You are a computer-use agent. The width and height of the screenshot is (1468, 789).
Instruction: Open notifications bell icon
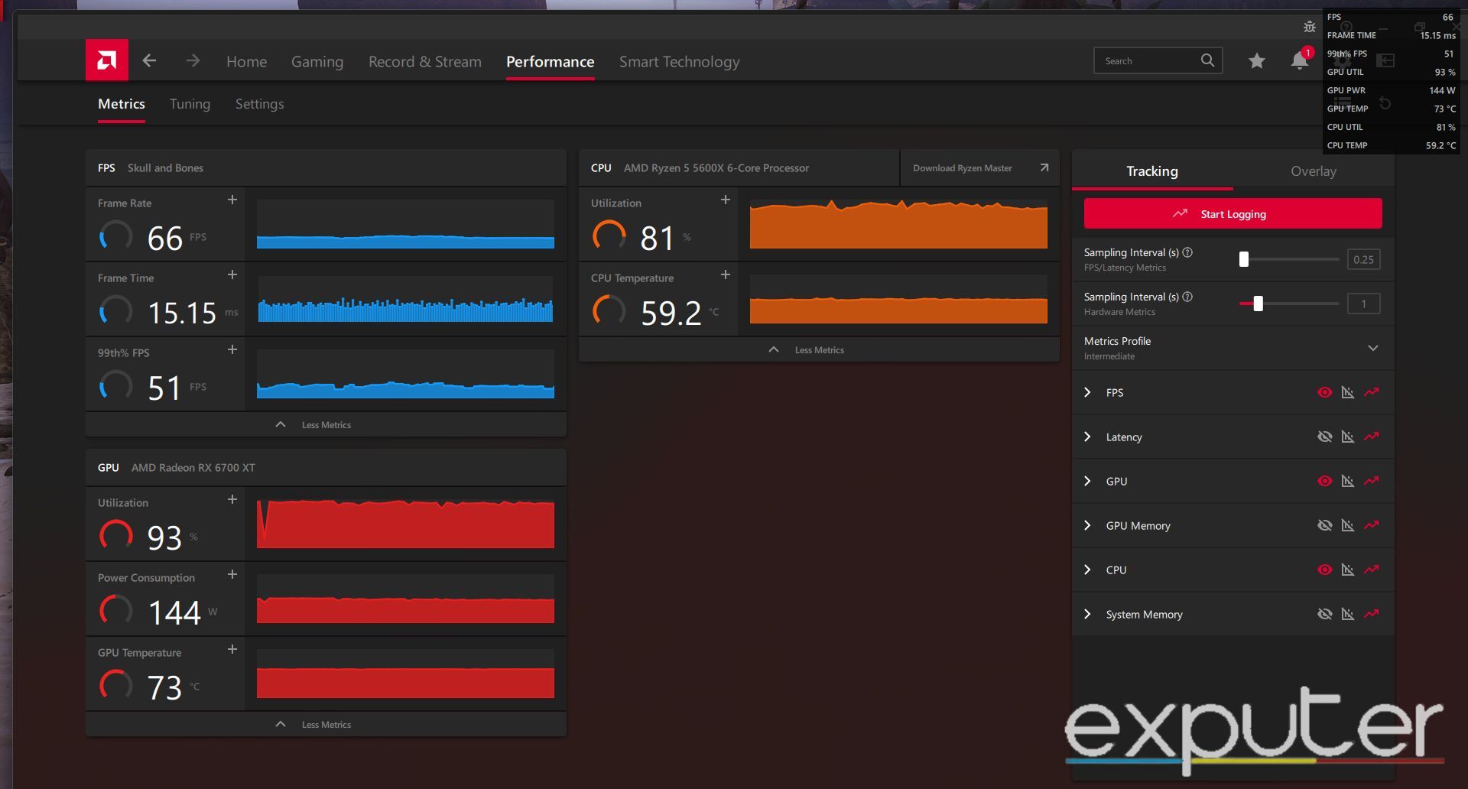point(1299,60)
